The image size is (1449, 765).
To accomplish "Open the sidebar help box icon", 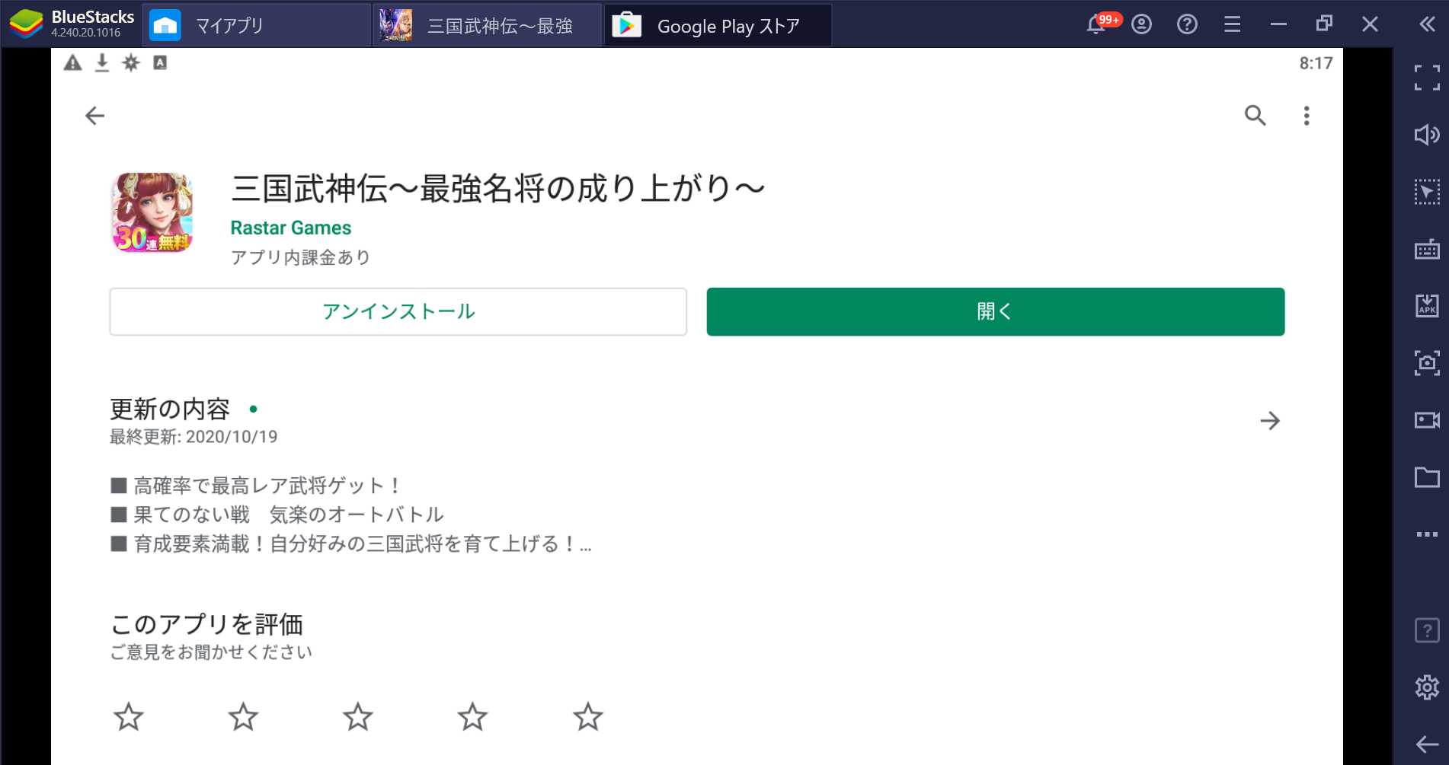I will (1427, 630).
